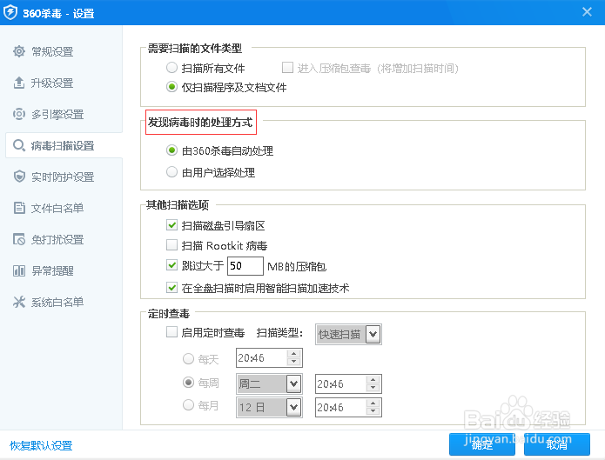Enable 进入压缩包查毒 checkbox
The image size is (605, 460).
pyautogui.click(x=287, y=68)
